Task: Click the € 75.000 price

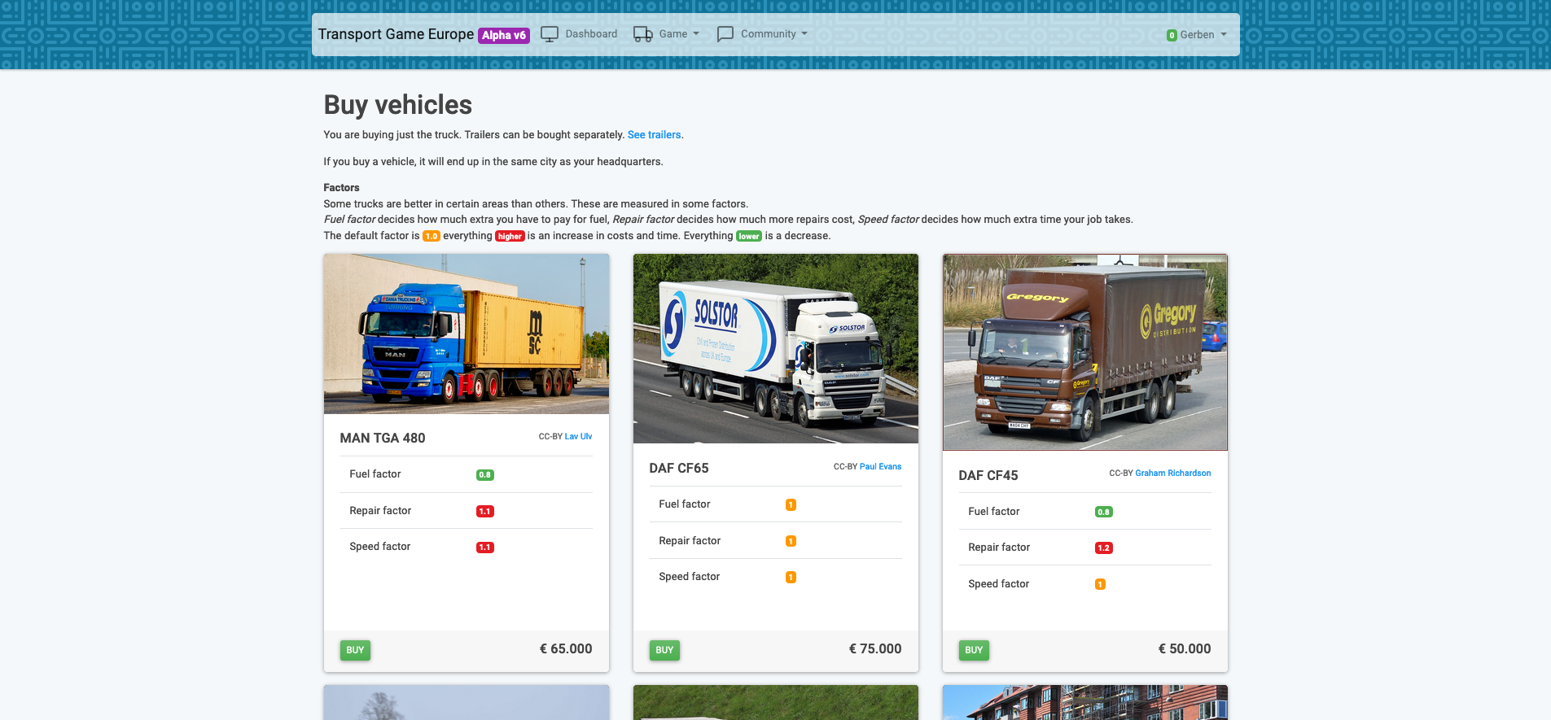Action: (875, 648)
